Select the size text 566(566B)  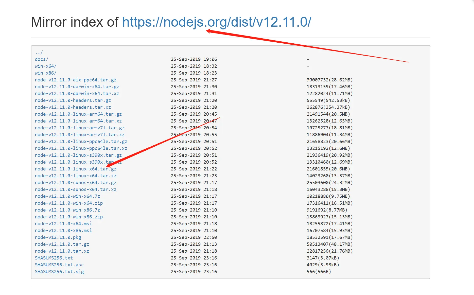[x=319, y=272]
